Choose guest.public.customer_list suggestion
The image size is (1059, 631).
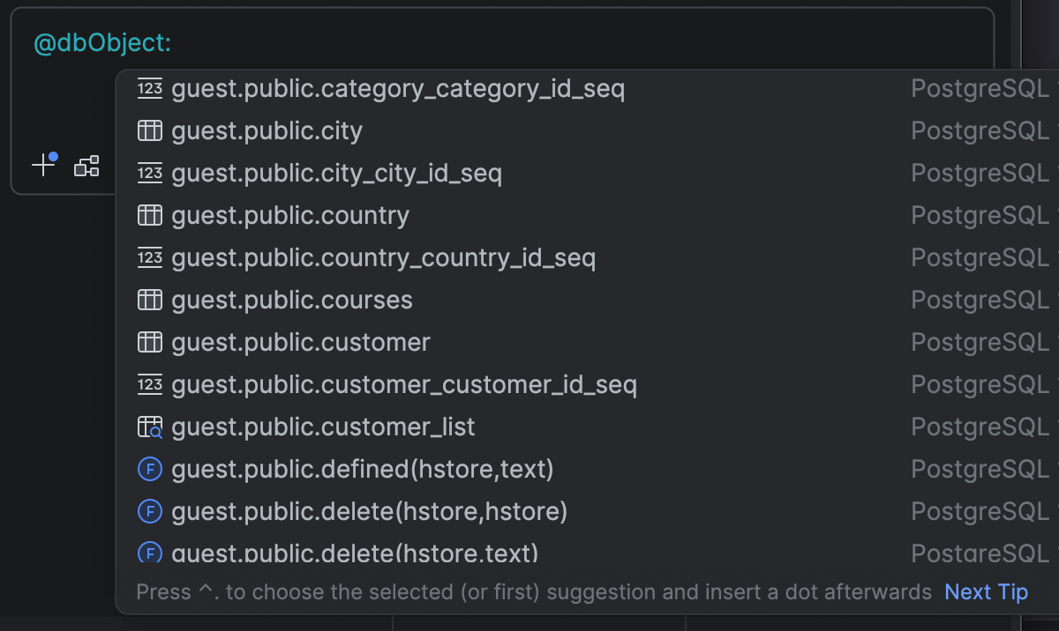323,427
